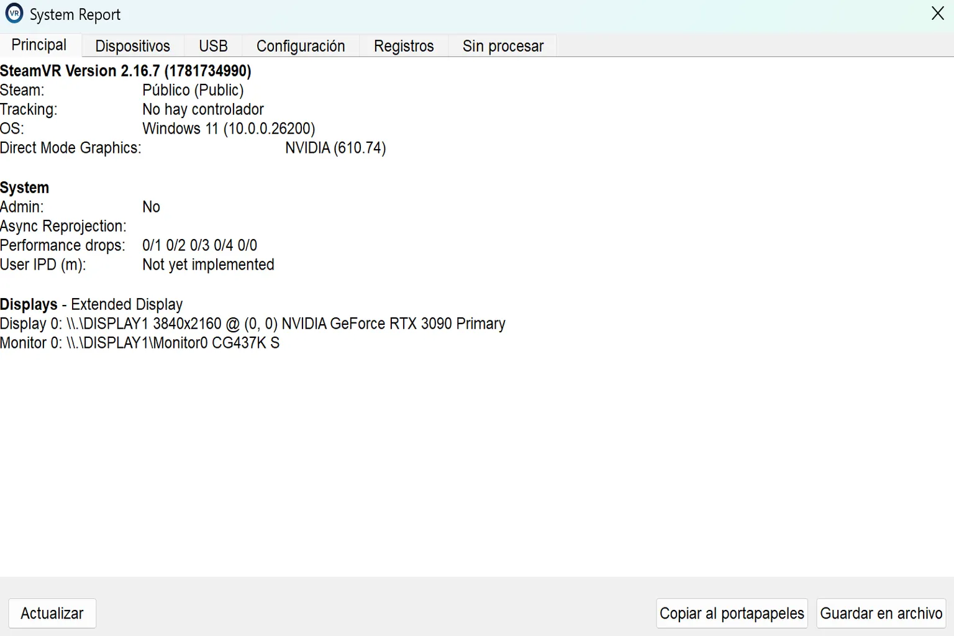
Task: Click the 'Not yet implemented' IPD value
Action: [208, 265]
